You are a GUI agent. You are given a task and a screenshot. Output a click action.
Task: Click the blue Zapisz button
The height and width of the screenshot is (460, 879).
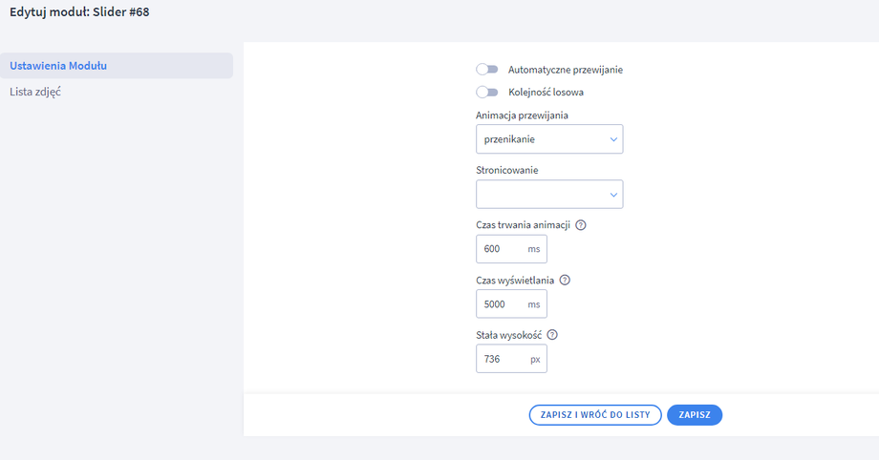tap(695, 415)
